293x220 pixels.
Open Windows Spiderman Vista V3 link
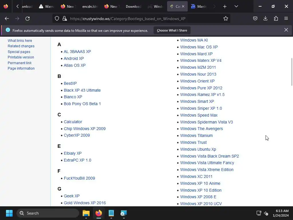207,122
